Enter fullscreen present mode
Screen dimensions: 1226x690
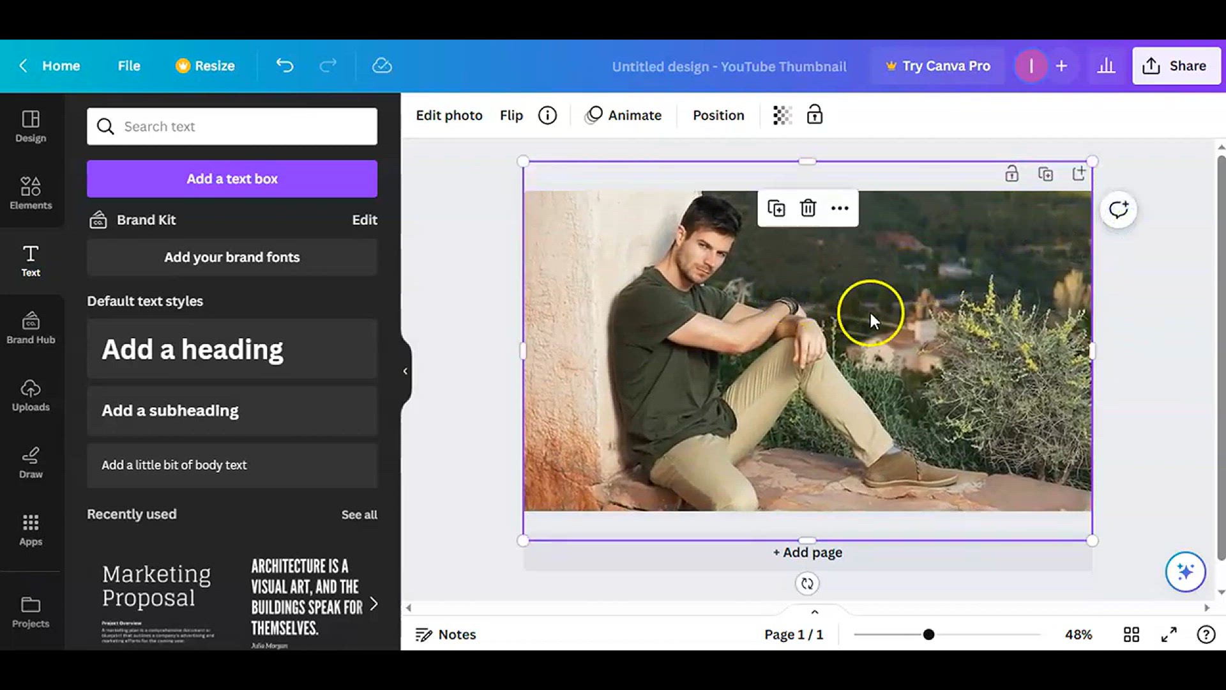tap(1169, 634)
